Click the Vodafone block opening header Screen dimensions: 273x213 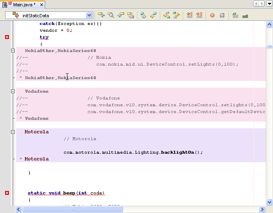[x=36, y=91]
